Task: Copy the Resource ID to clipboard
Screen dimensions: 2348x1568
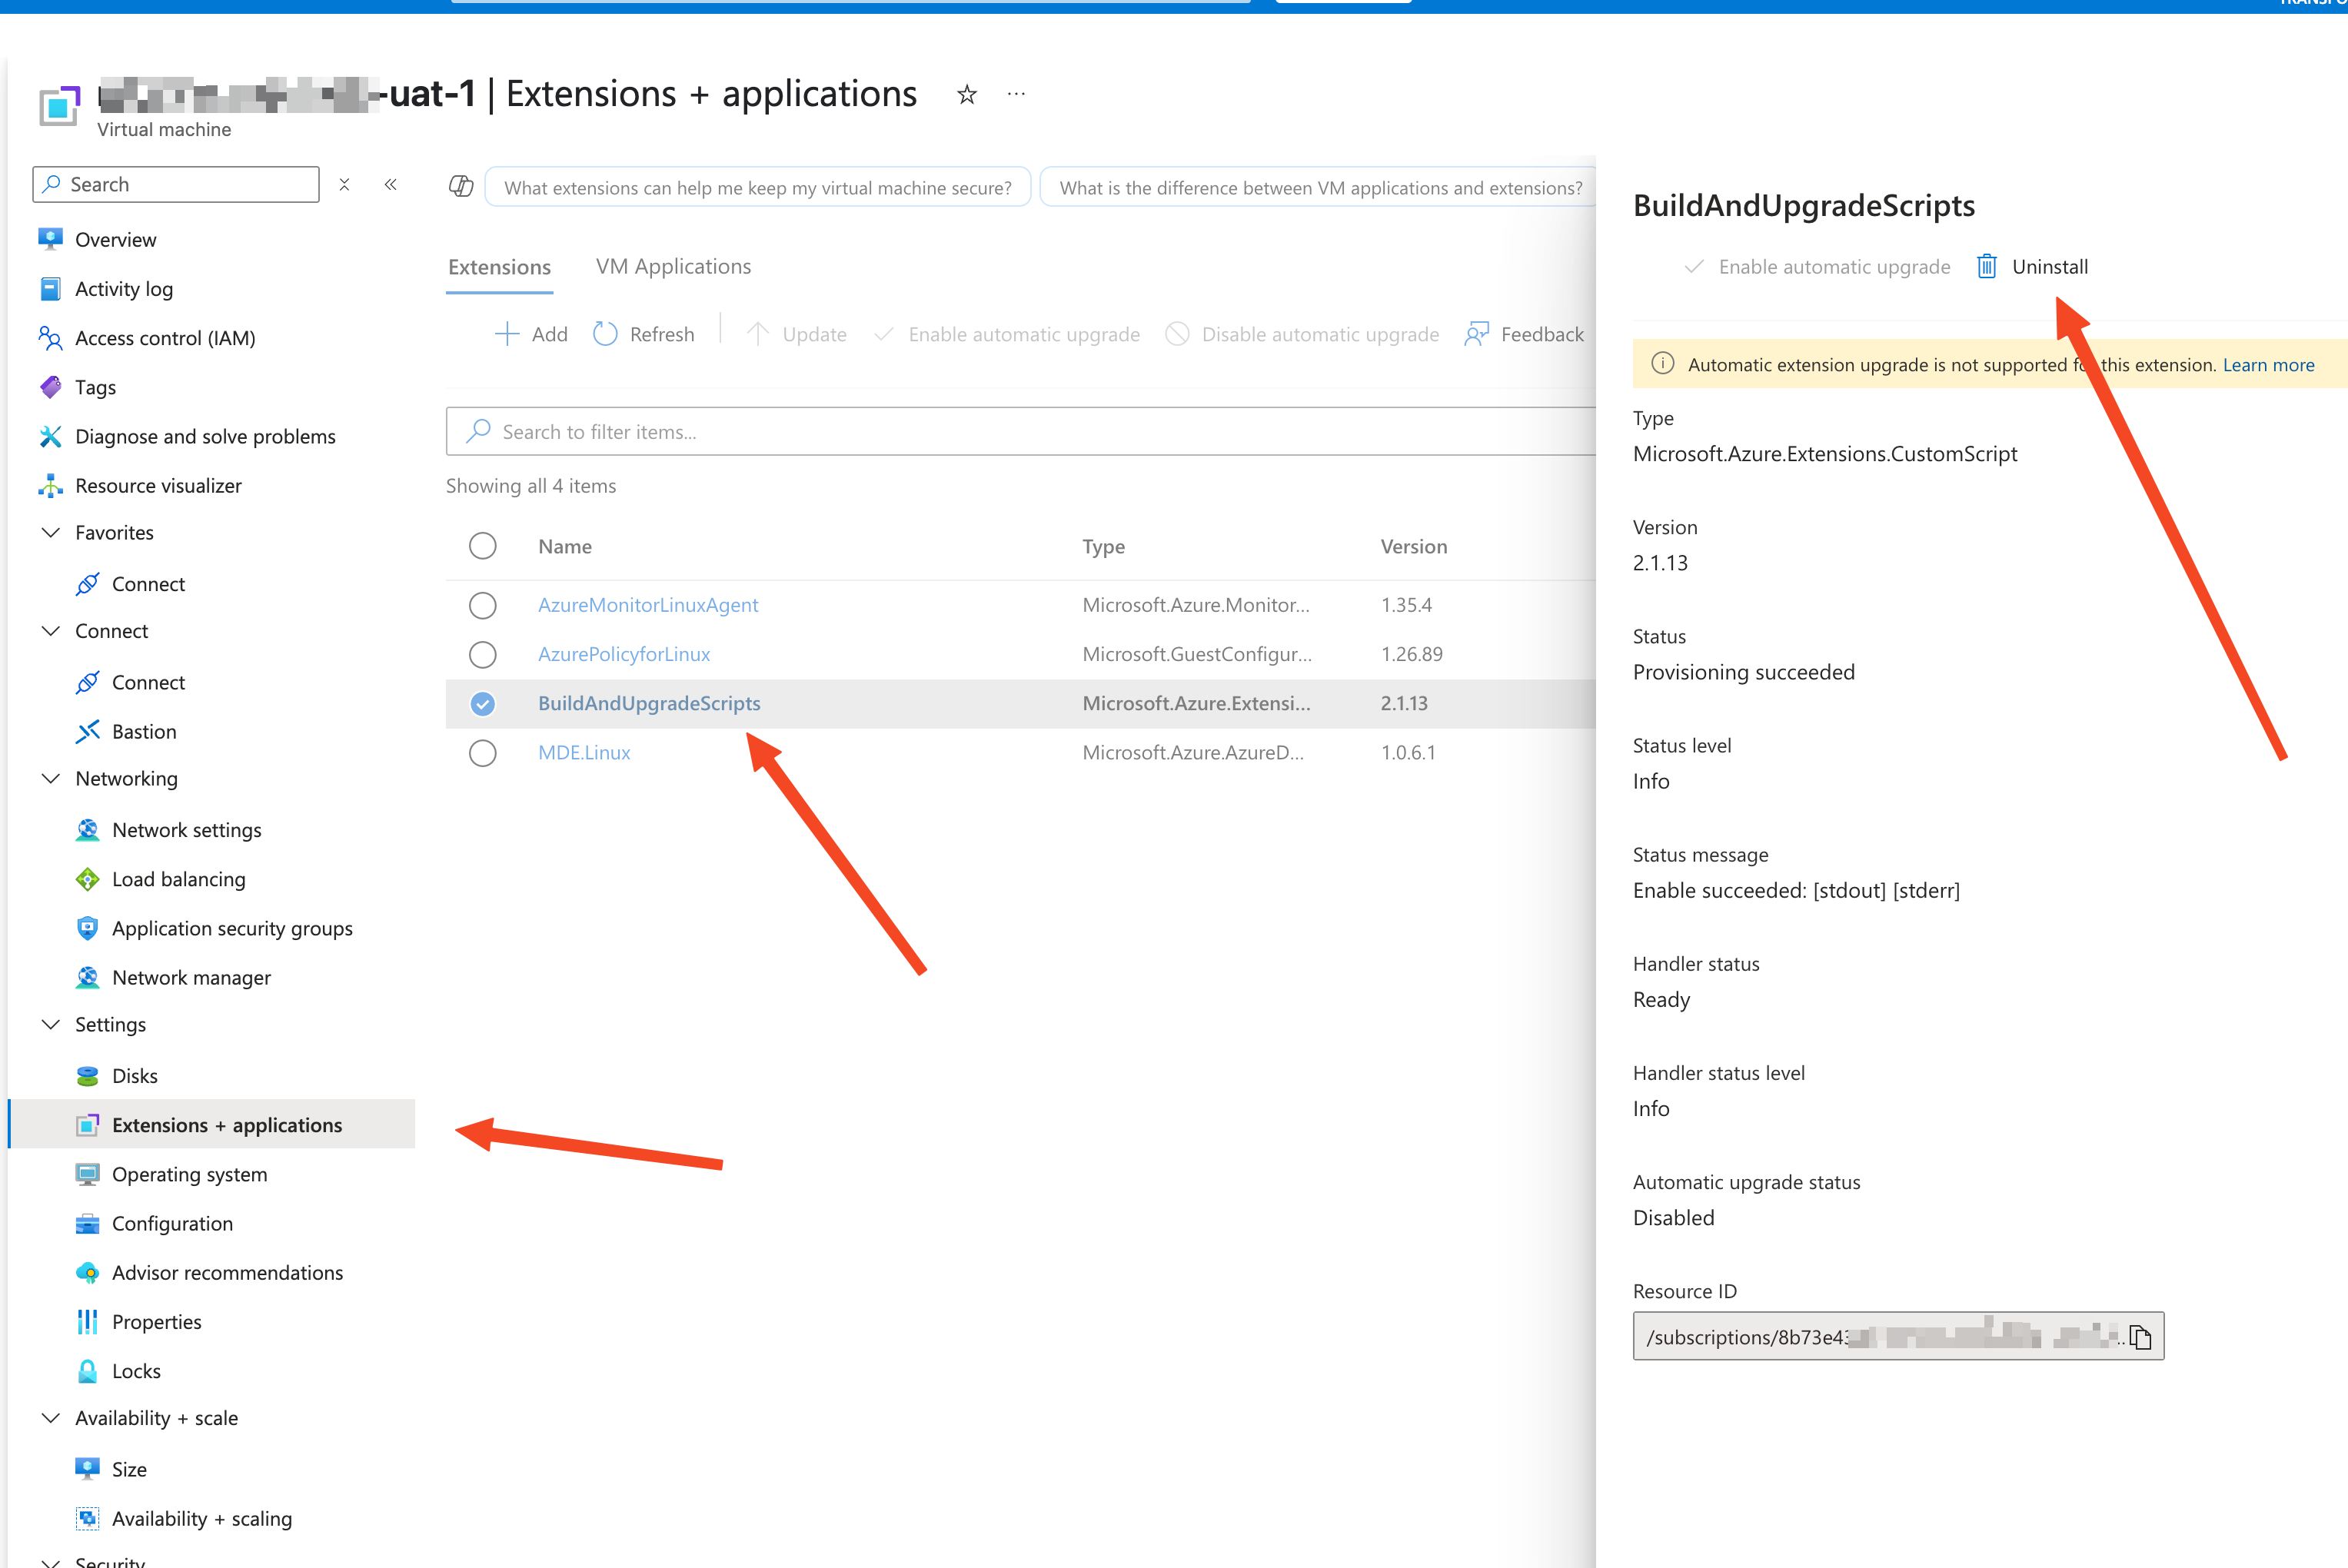Action: click(x=2139, y=1337)
